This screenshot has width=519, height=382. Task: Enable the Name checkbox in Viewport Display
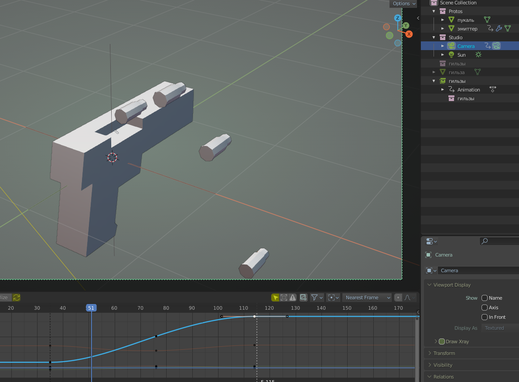(485, 298)
